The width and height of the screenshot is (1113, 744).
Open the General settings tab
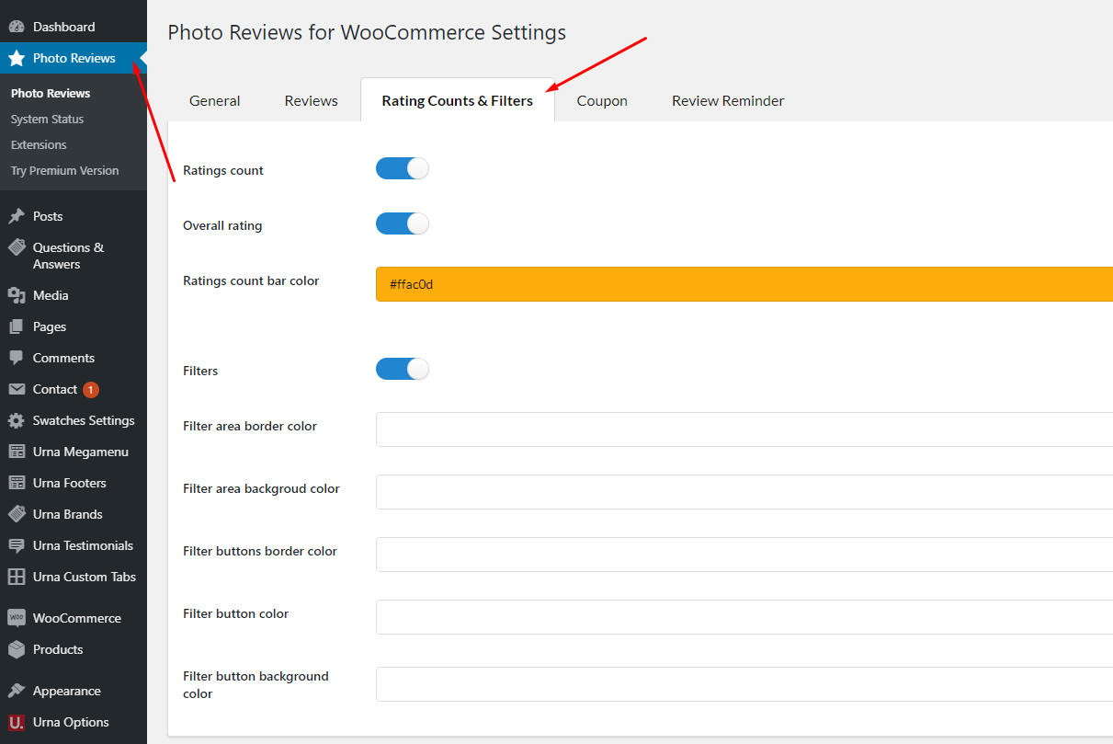(215, 100)
